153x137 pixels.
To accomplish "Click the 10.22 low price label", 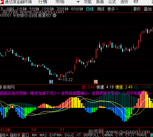I will click(68, 79).
